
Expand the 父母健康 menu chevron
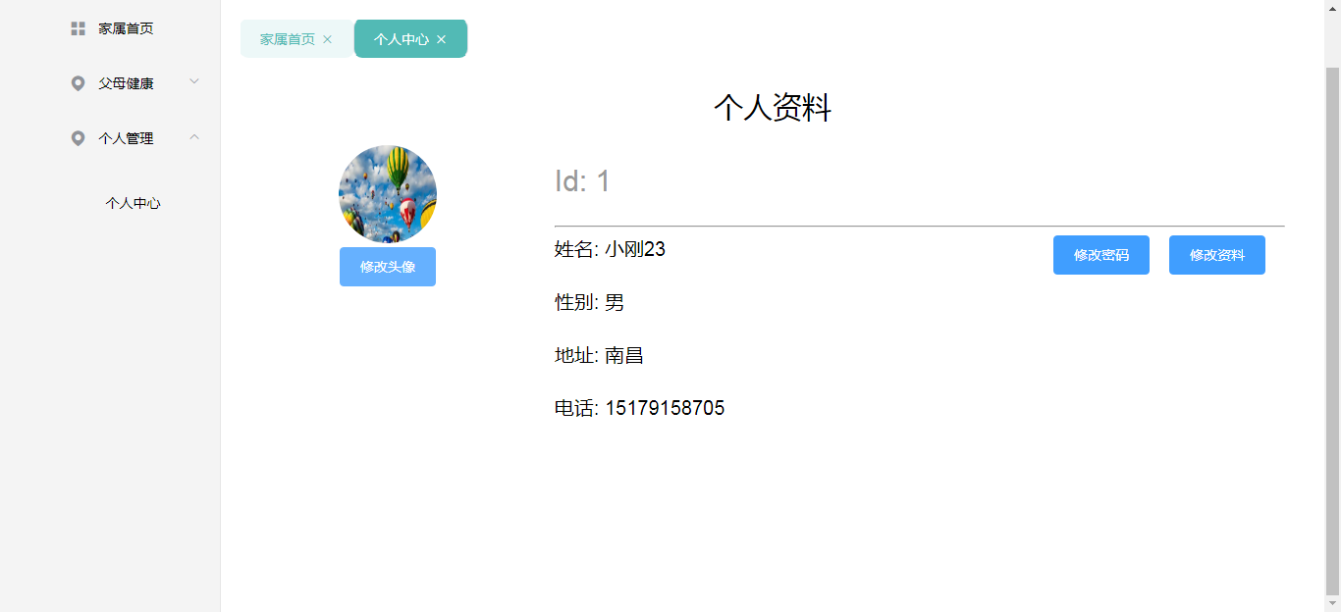click(194, 82)
